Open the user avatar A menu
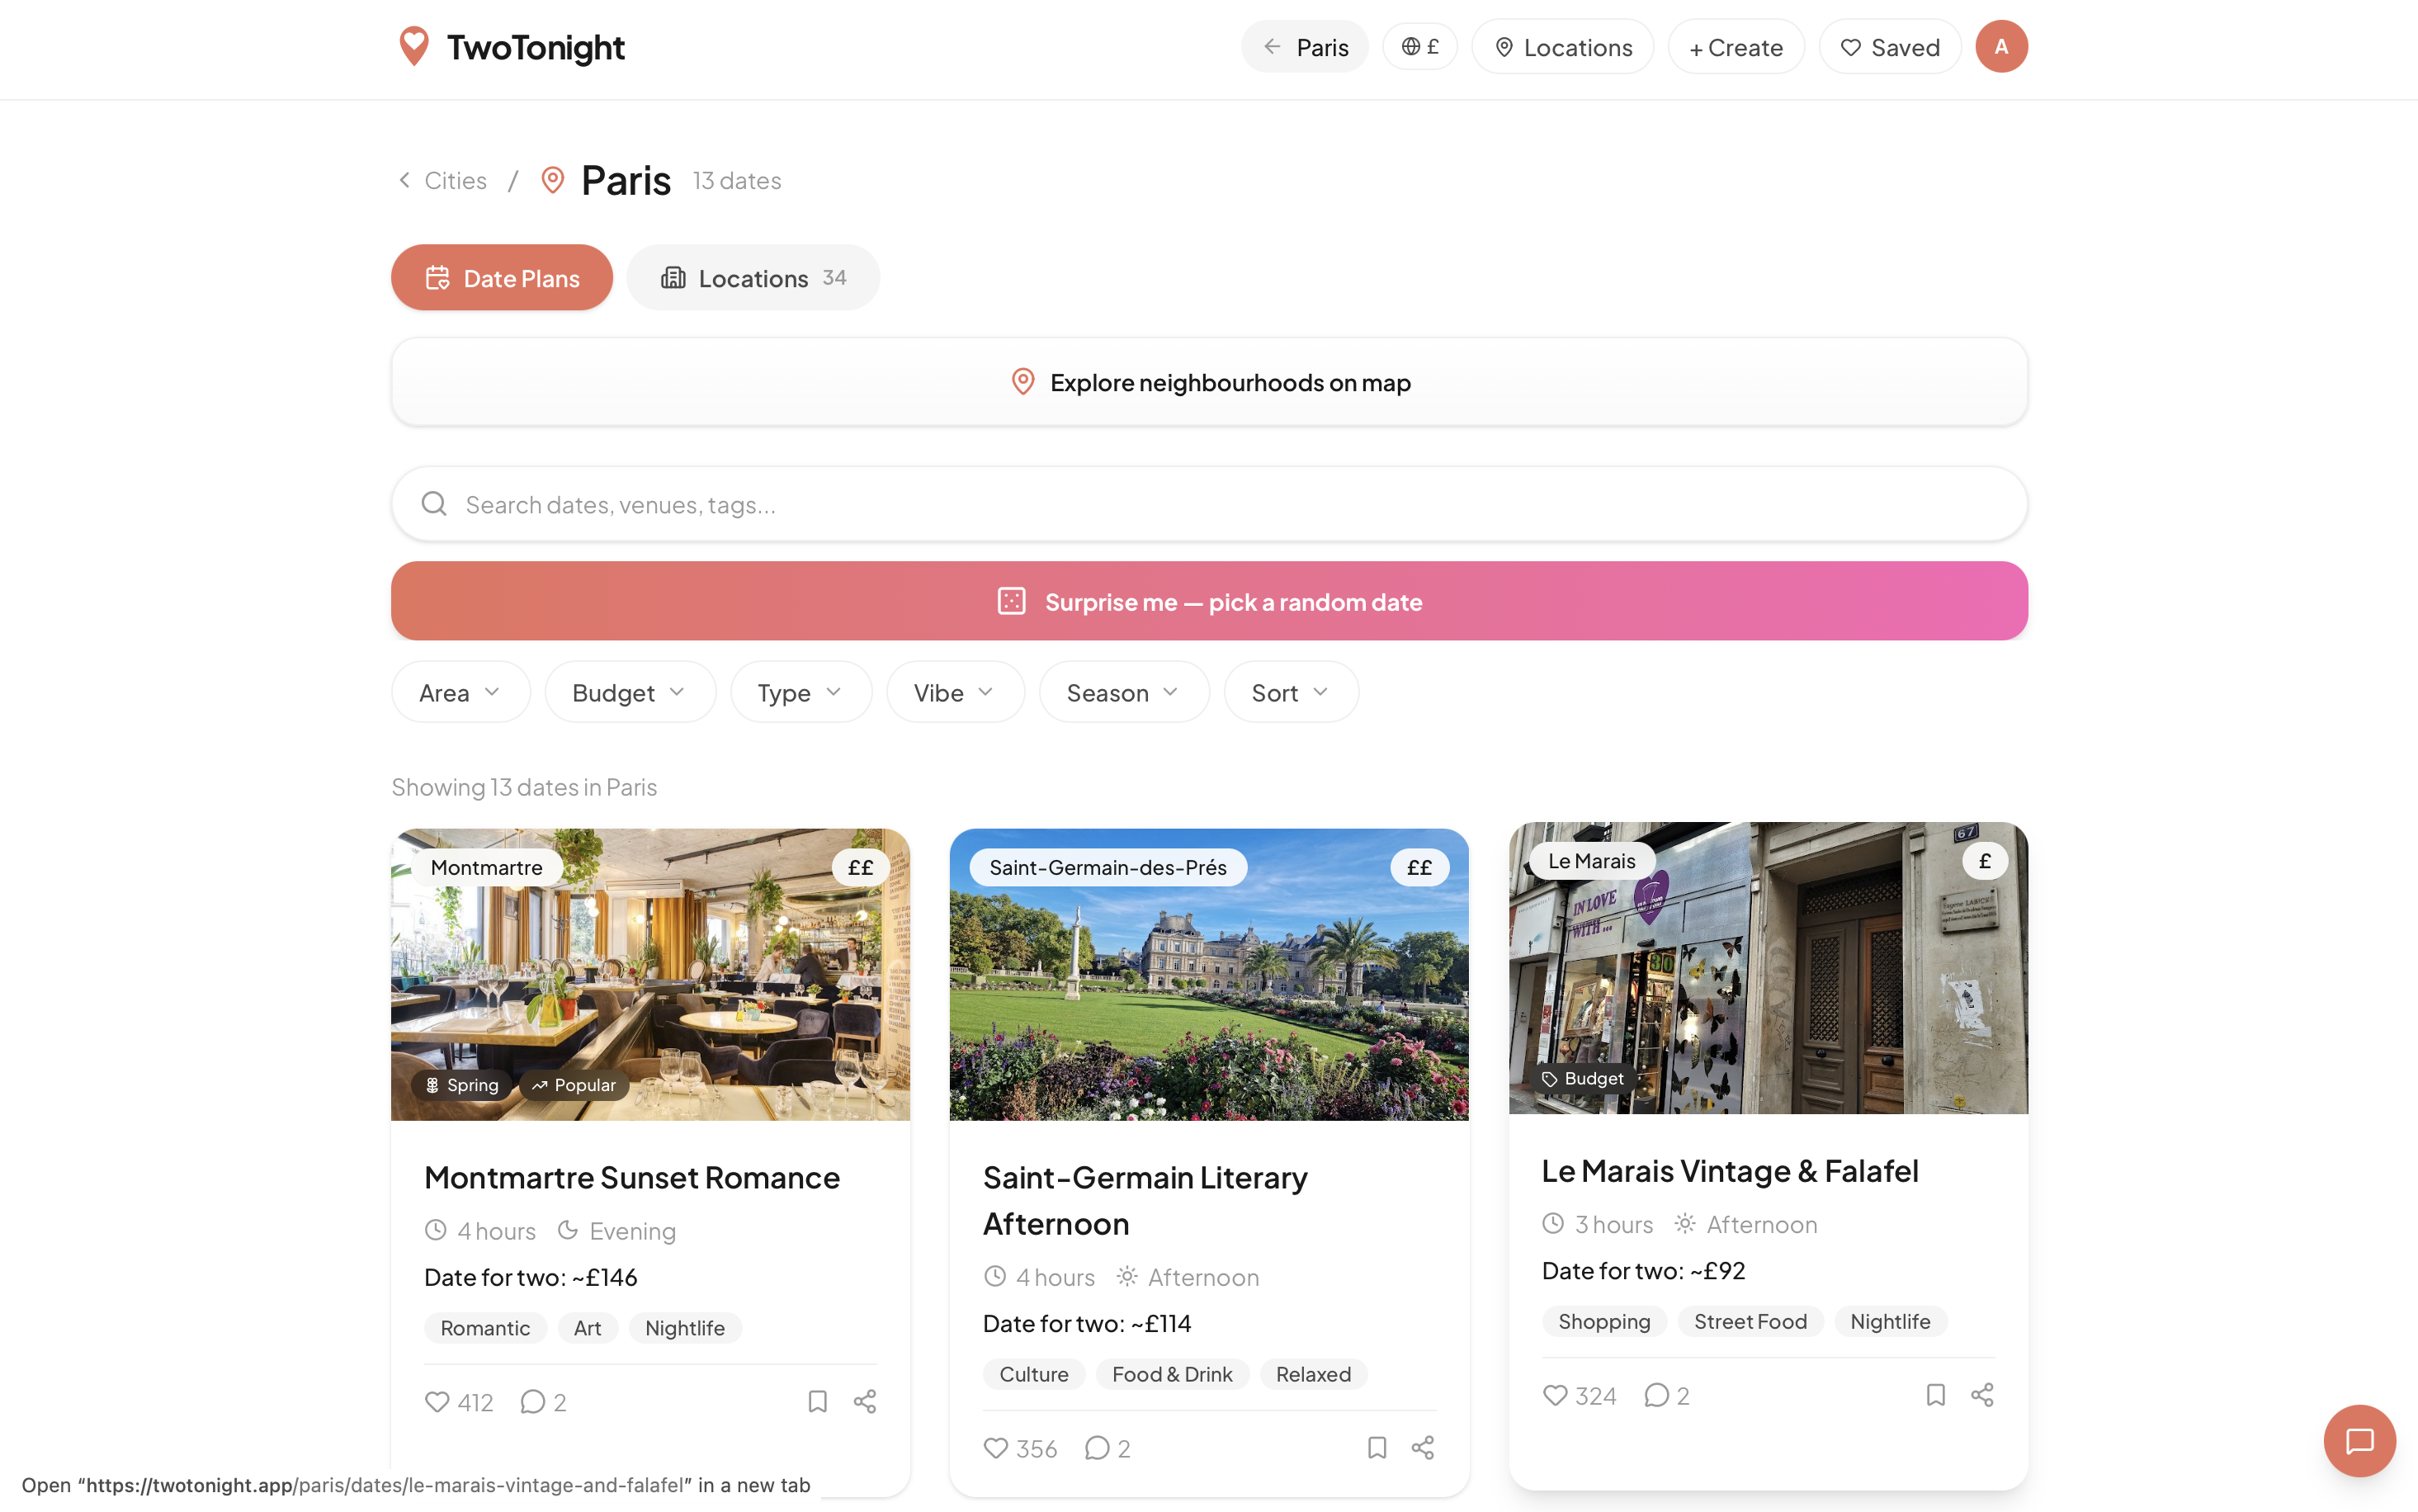 (x=2000, y=47)
